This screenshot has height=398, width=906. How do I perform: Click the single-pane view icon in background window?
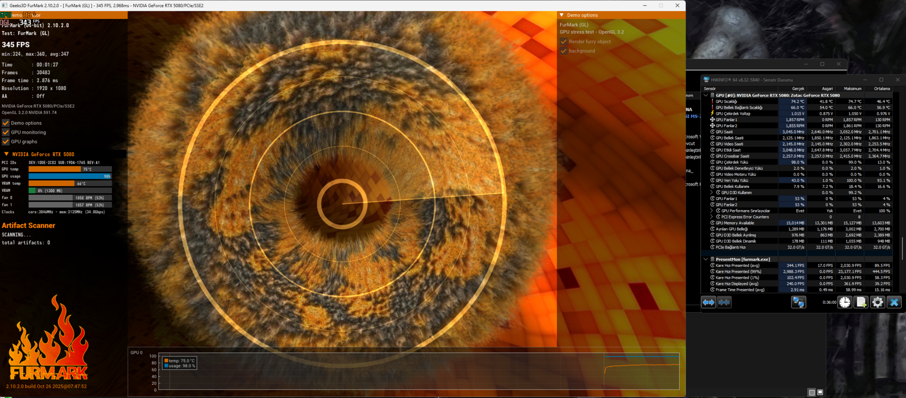pos(820,392)
